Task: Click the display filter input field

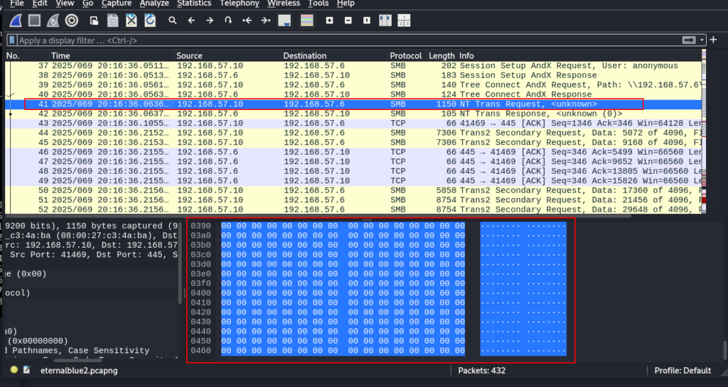Action: click(x=348, y=40)
